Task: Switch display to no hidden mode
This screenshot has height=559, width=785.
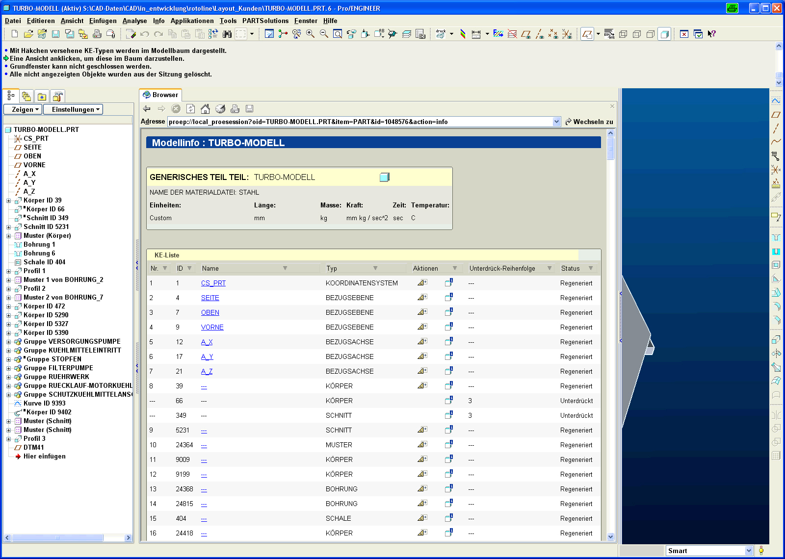Action: (651, 34)
